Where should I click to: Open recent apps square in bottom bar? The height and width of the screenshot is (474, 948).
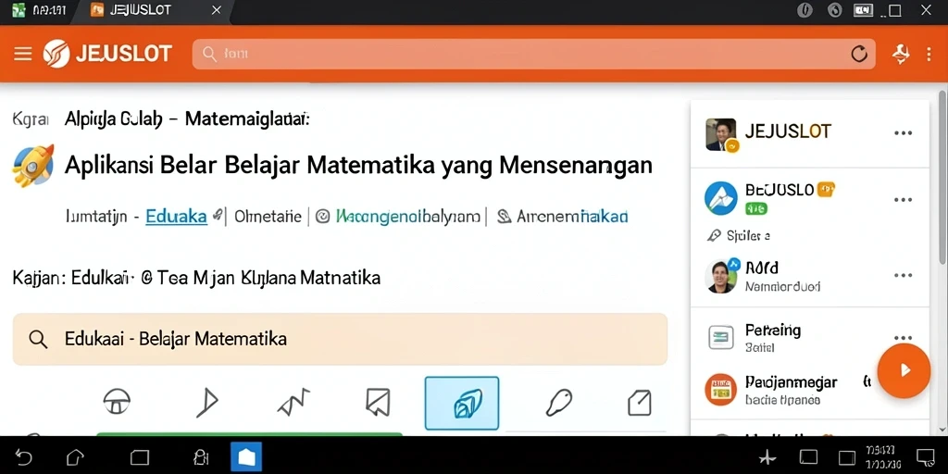coord(139,457)
